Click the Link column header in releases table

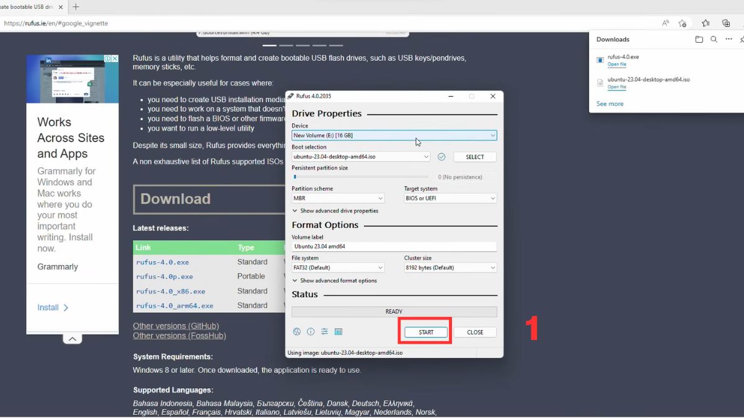(x=143, y=247)
